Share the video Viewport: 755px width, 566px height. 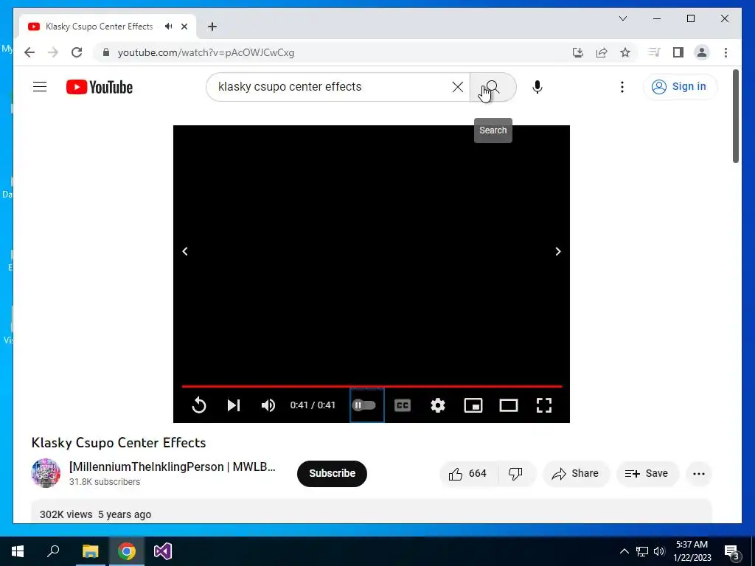pyautogui.click(x=575, y=474)
